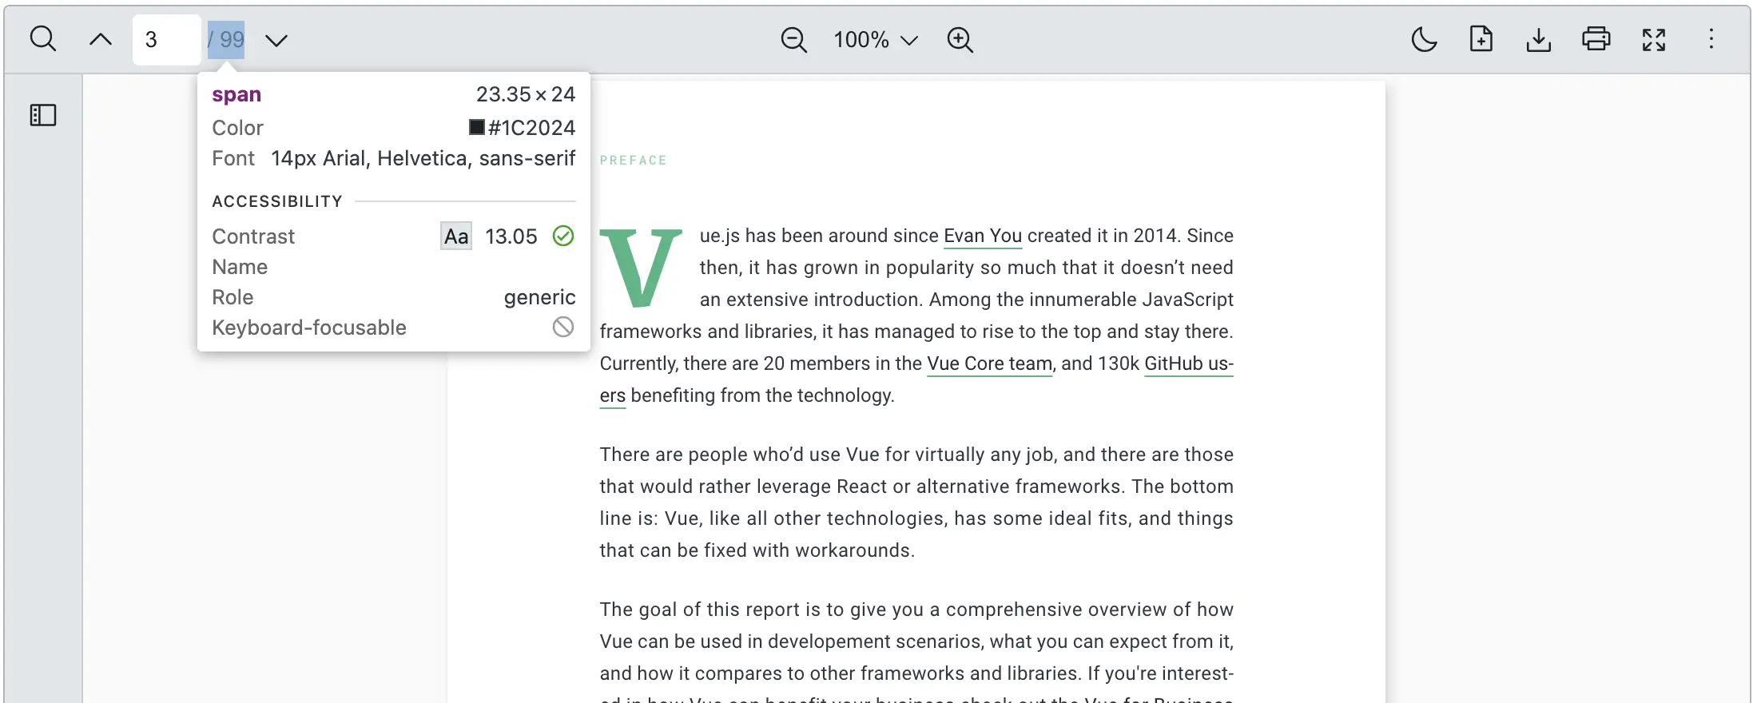
Task: Open file with the document plus icon
Action: point(1481,39)
